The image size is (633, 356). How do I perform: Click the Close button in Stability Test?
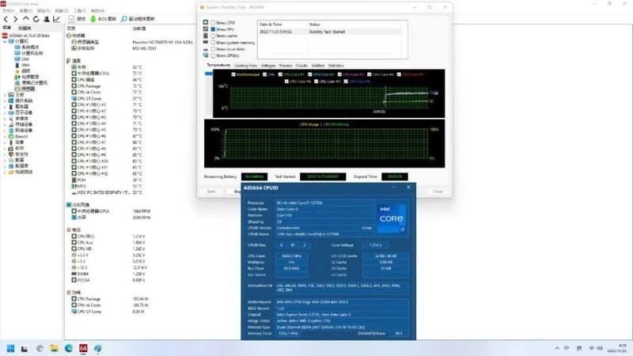(438, 191)
